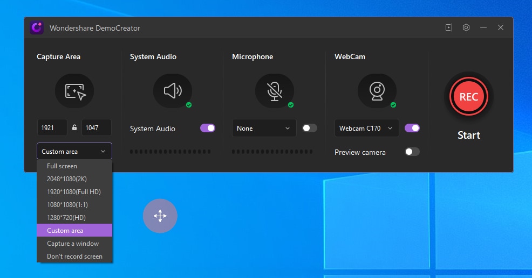Click the WebCam camera icon
Image resolution: width=532 pixels, height=278 pixels.
377,91
